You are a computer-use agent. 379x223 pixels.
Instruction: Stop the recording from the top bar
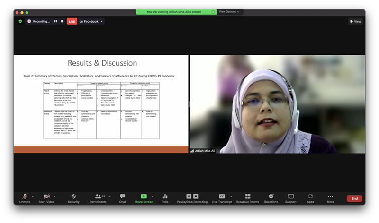pyautogui.click(x=62, y=21)
